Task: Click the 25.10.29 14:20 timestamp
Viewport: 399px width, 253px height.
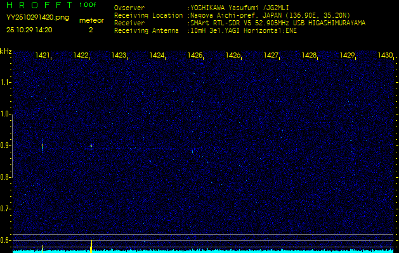Action: pyautogui.click(x=29, y=30)
